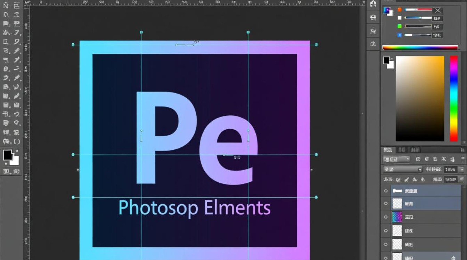Filter for adjustment layers icon
This screenshot has width=467, height=260.
[x=427, y=159]
